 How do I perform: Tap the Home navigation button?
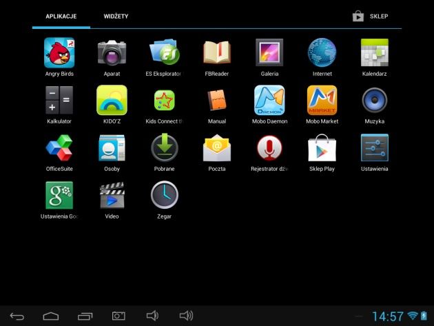pyautogui.click(x=51, y=316)
